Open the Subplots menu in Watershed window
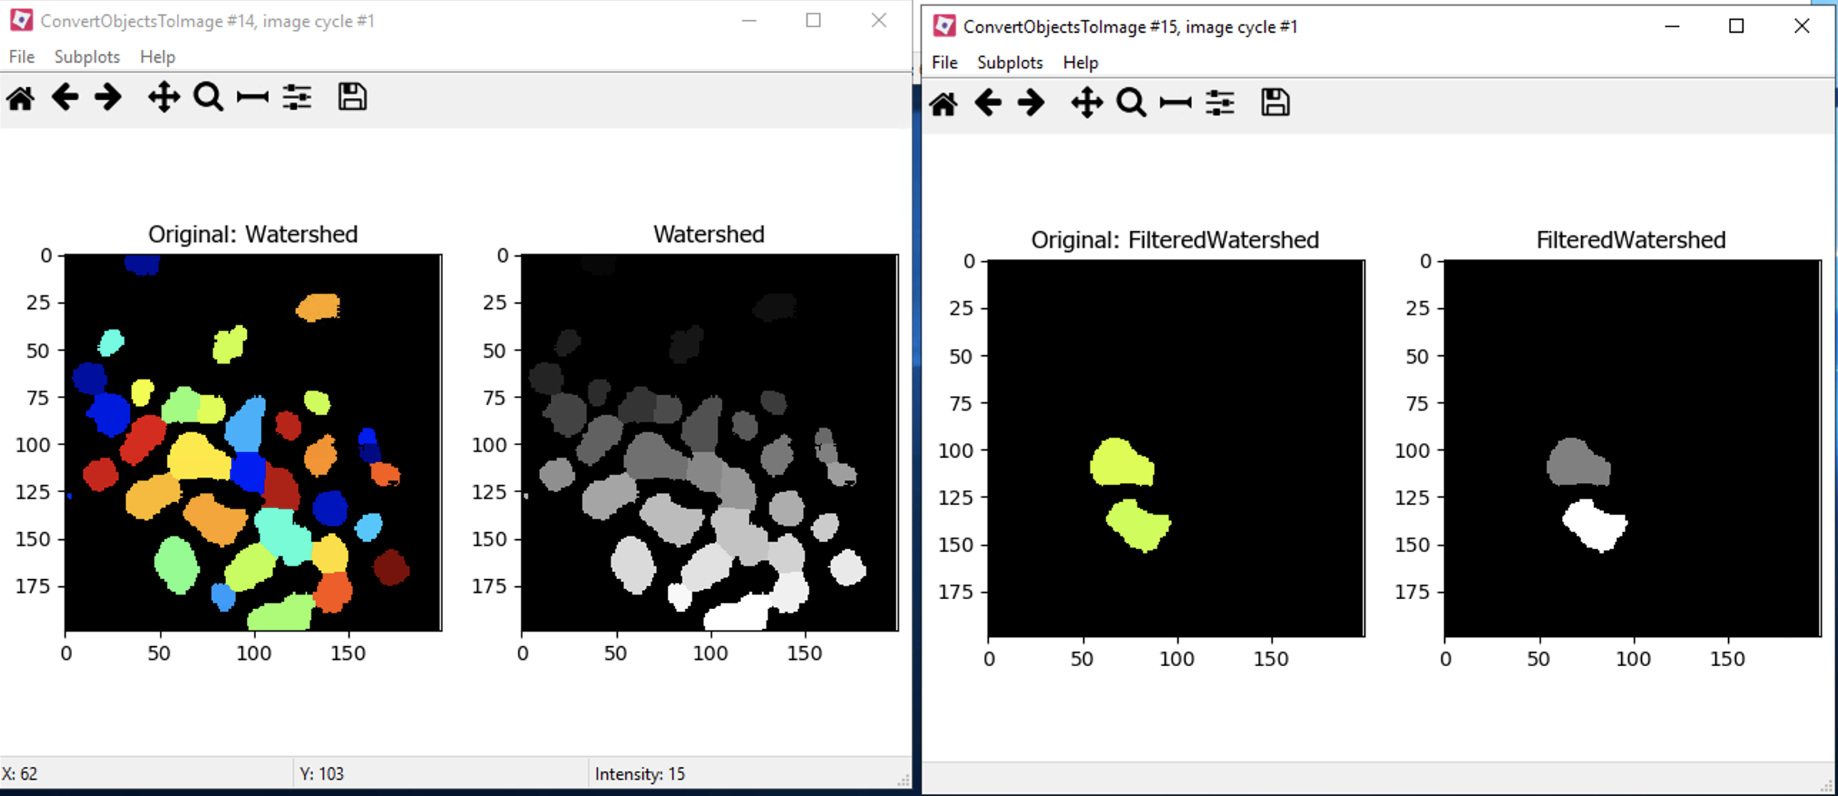This screenshot has height=796, width=1838. click(86, 56)
